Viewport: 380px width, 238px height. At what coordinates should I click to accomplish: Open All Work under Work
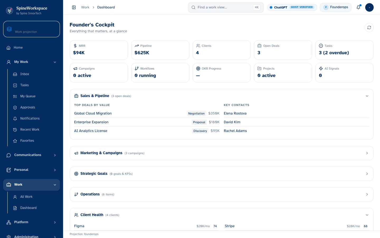pyautogui.click(x=35, y=197)
